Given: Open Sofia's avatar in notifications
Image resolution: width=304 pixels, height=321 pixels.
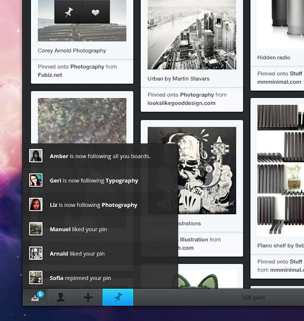Looking at the screenshot, I should point(36,278).
